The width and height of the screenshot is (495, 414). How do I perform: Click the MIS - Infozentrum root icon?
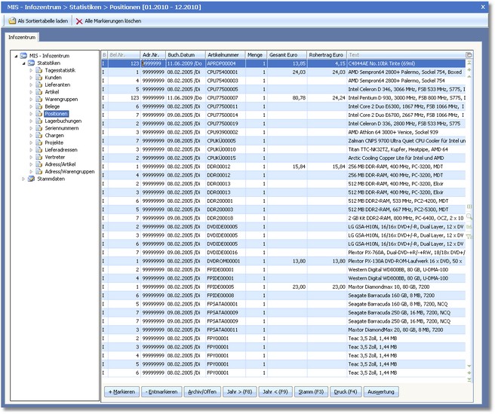[x=23, y=56]
